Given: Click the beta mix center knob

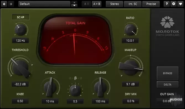Looking at the screenshot, I should point(75,90).
